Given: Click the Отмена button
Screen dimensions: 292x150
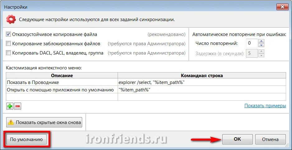Looking at the screenshot, I should [x=270, y=139].
